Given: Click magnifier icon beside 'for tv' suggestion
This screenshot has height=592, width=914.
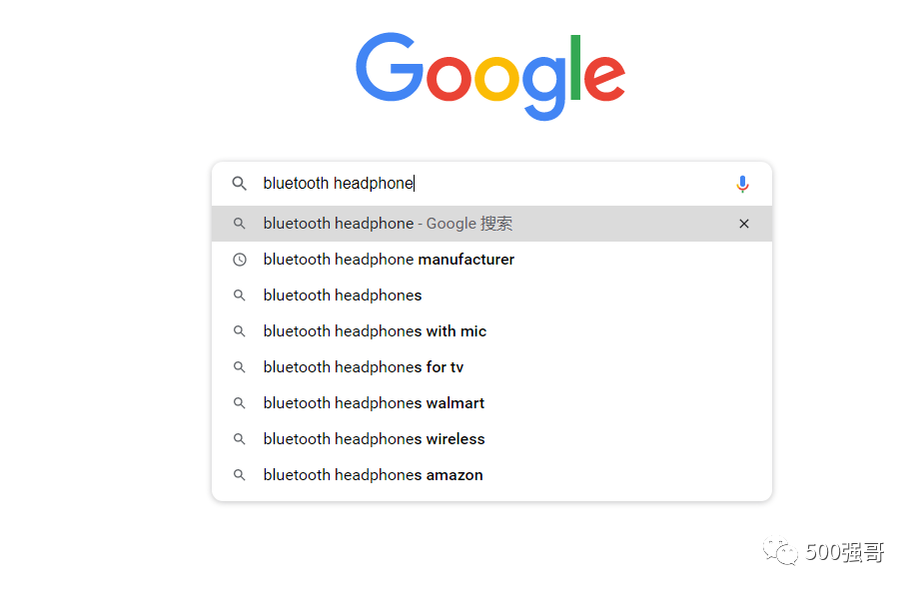Looking at the screenshot, I should [240, 367].
